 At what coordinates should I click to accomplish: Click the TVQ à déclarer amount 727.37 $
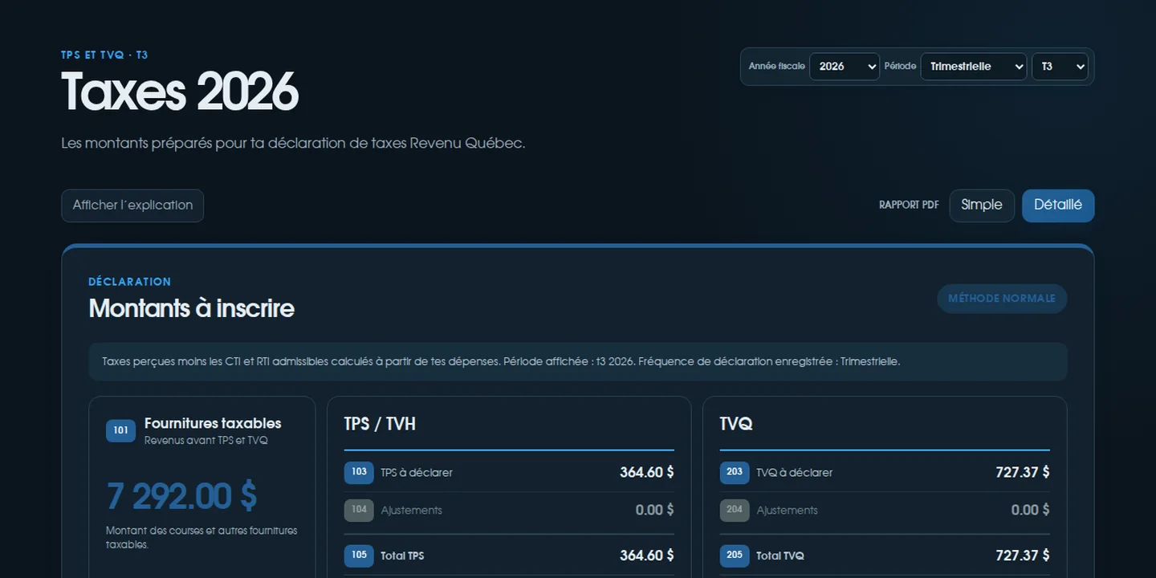(x=1023, y=472)
